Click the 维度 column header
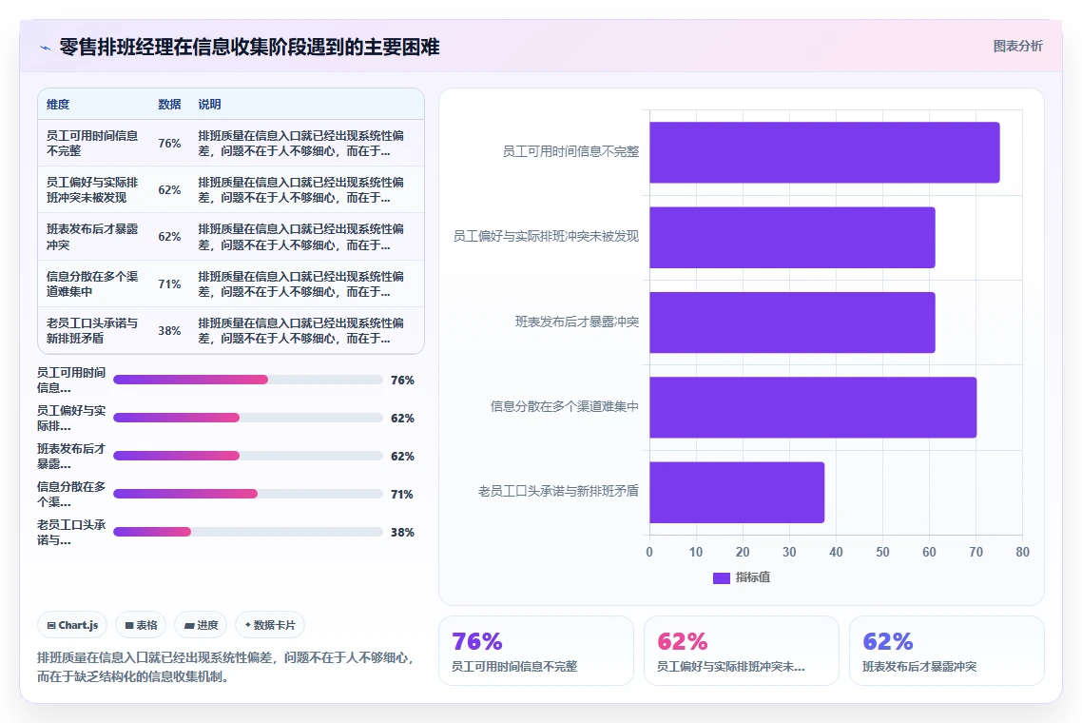The image size is (1082, 723). click(58, 105)
